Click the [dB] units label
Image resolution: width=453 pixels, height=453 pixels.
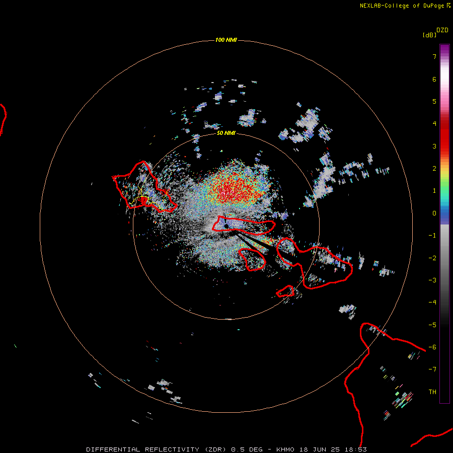click(x=429, y=35)
